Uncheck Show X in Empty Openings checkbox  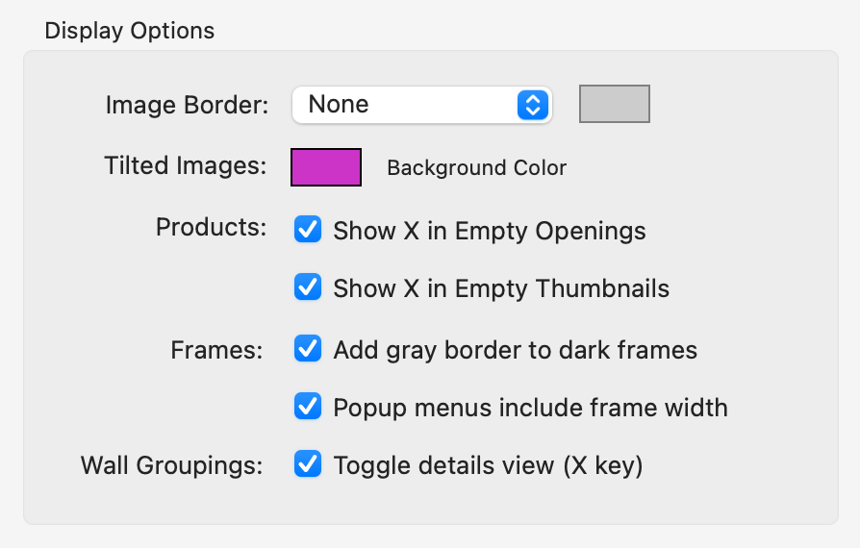click(x=308, y=231)
